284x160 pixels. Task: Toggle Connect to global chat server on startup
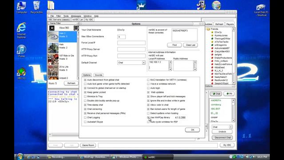85,88
